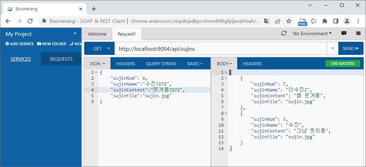Image resolution: width=366 pixels, height=167 pixels.
Task: Open a new browser tab with plus icon
Action: coord(93,9)
